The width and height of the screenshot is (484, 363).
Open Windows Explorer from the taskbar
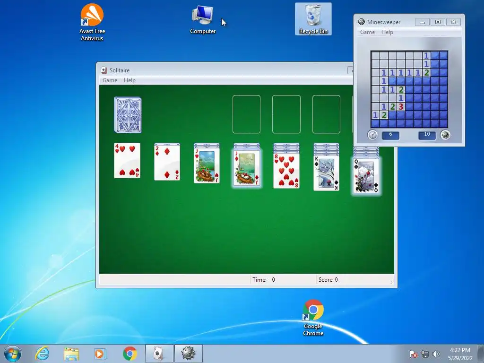[x=71, y=354]
